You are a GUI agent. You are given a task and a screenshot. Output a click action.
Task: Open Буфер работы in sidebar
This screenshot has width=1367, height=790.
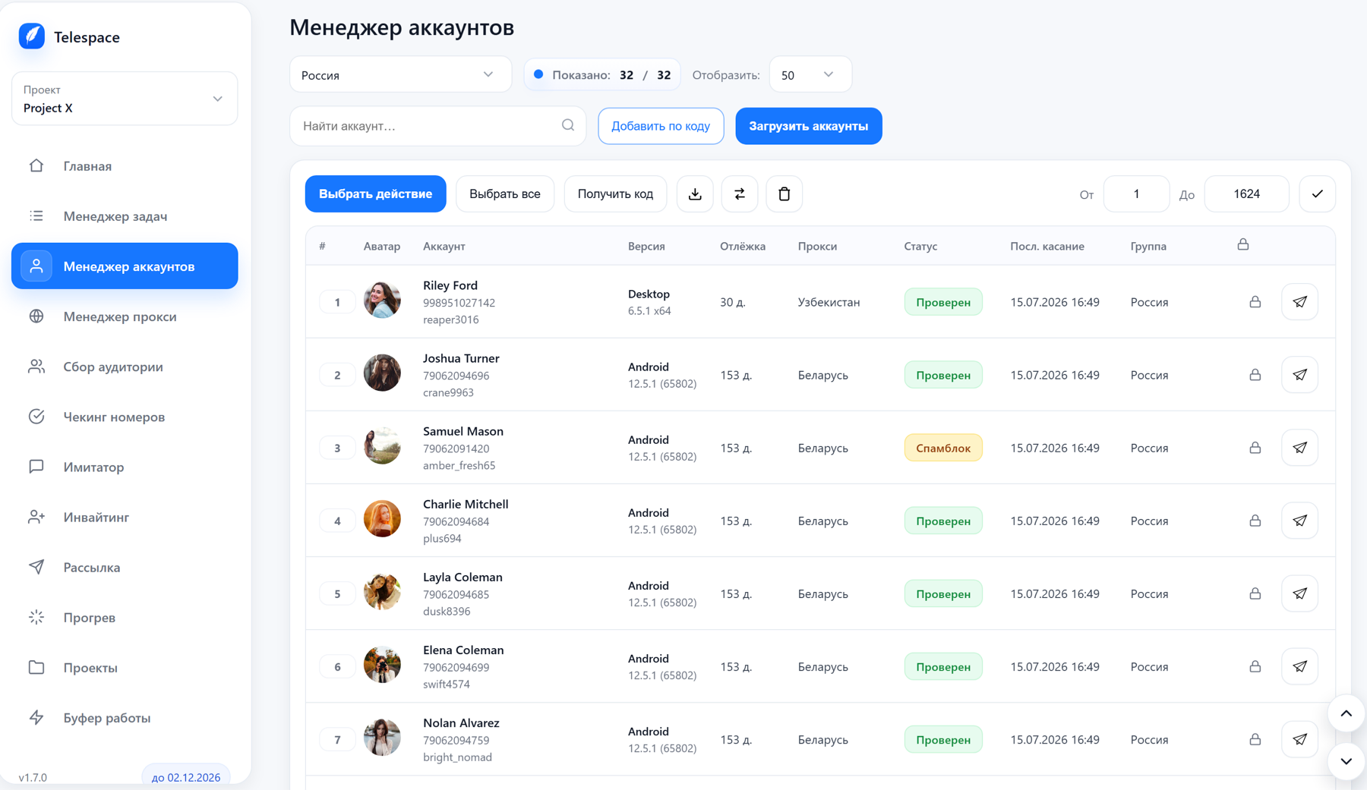pyautogui.click(x=125, y=716)
